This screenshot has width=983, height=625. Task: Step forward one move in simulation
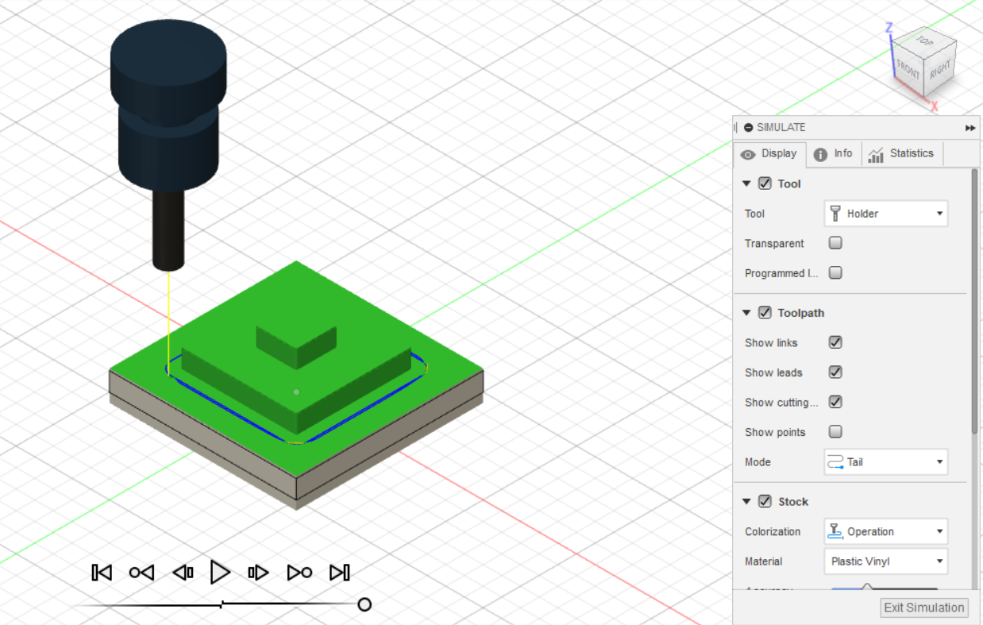click(x=258, y=573)
